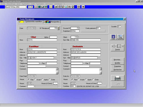Click the spinner beside N° Récépissé field
This screenshot has width=143, height=107.
pyautogui.click(x=58, y=28)
